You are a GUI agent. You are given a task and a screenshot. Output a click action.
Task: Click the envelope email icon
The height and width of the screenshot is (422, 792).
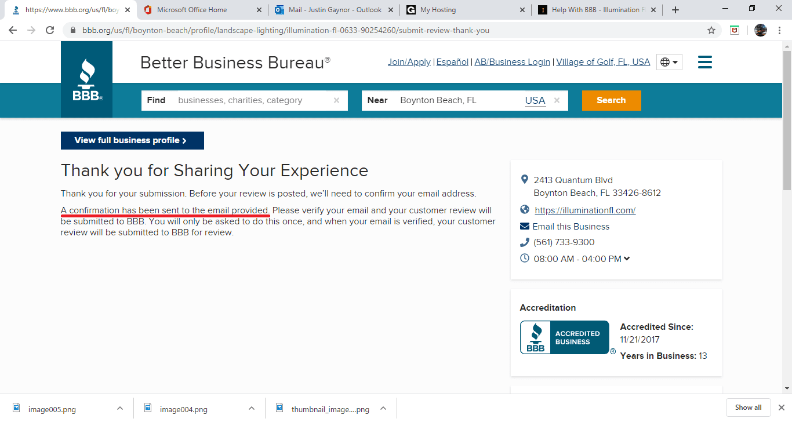click(x=525, y=226)
